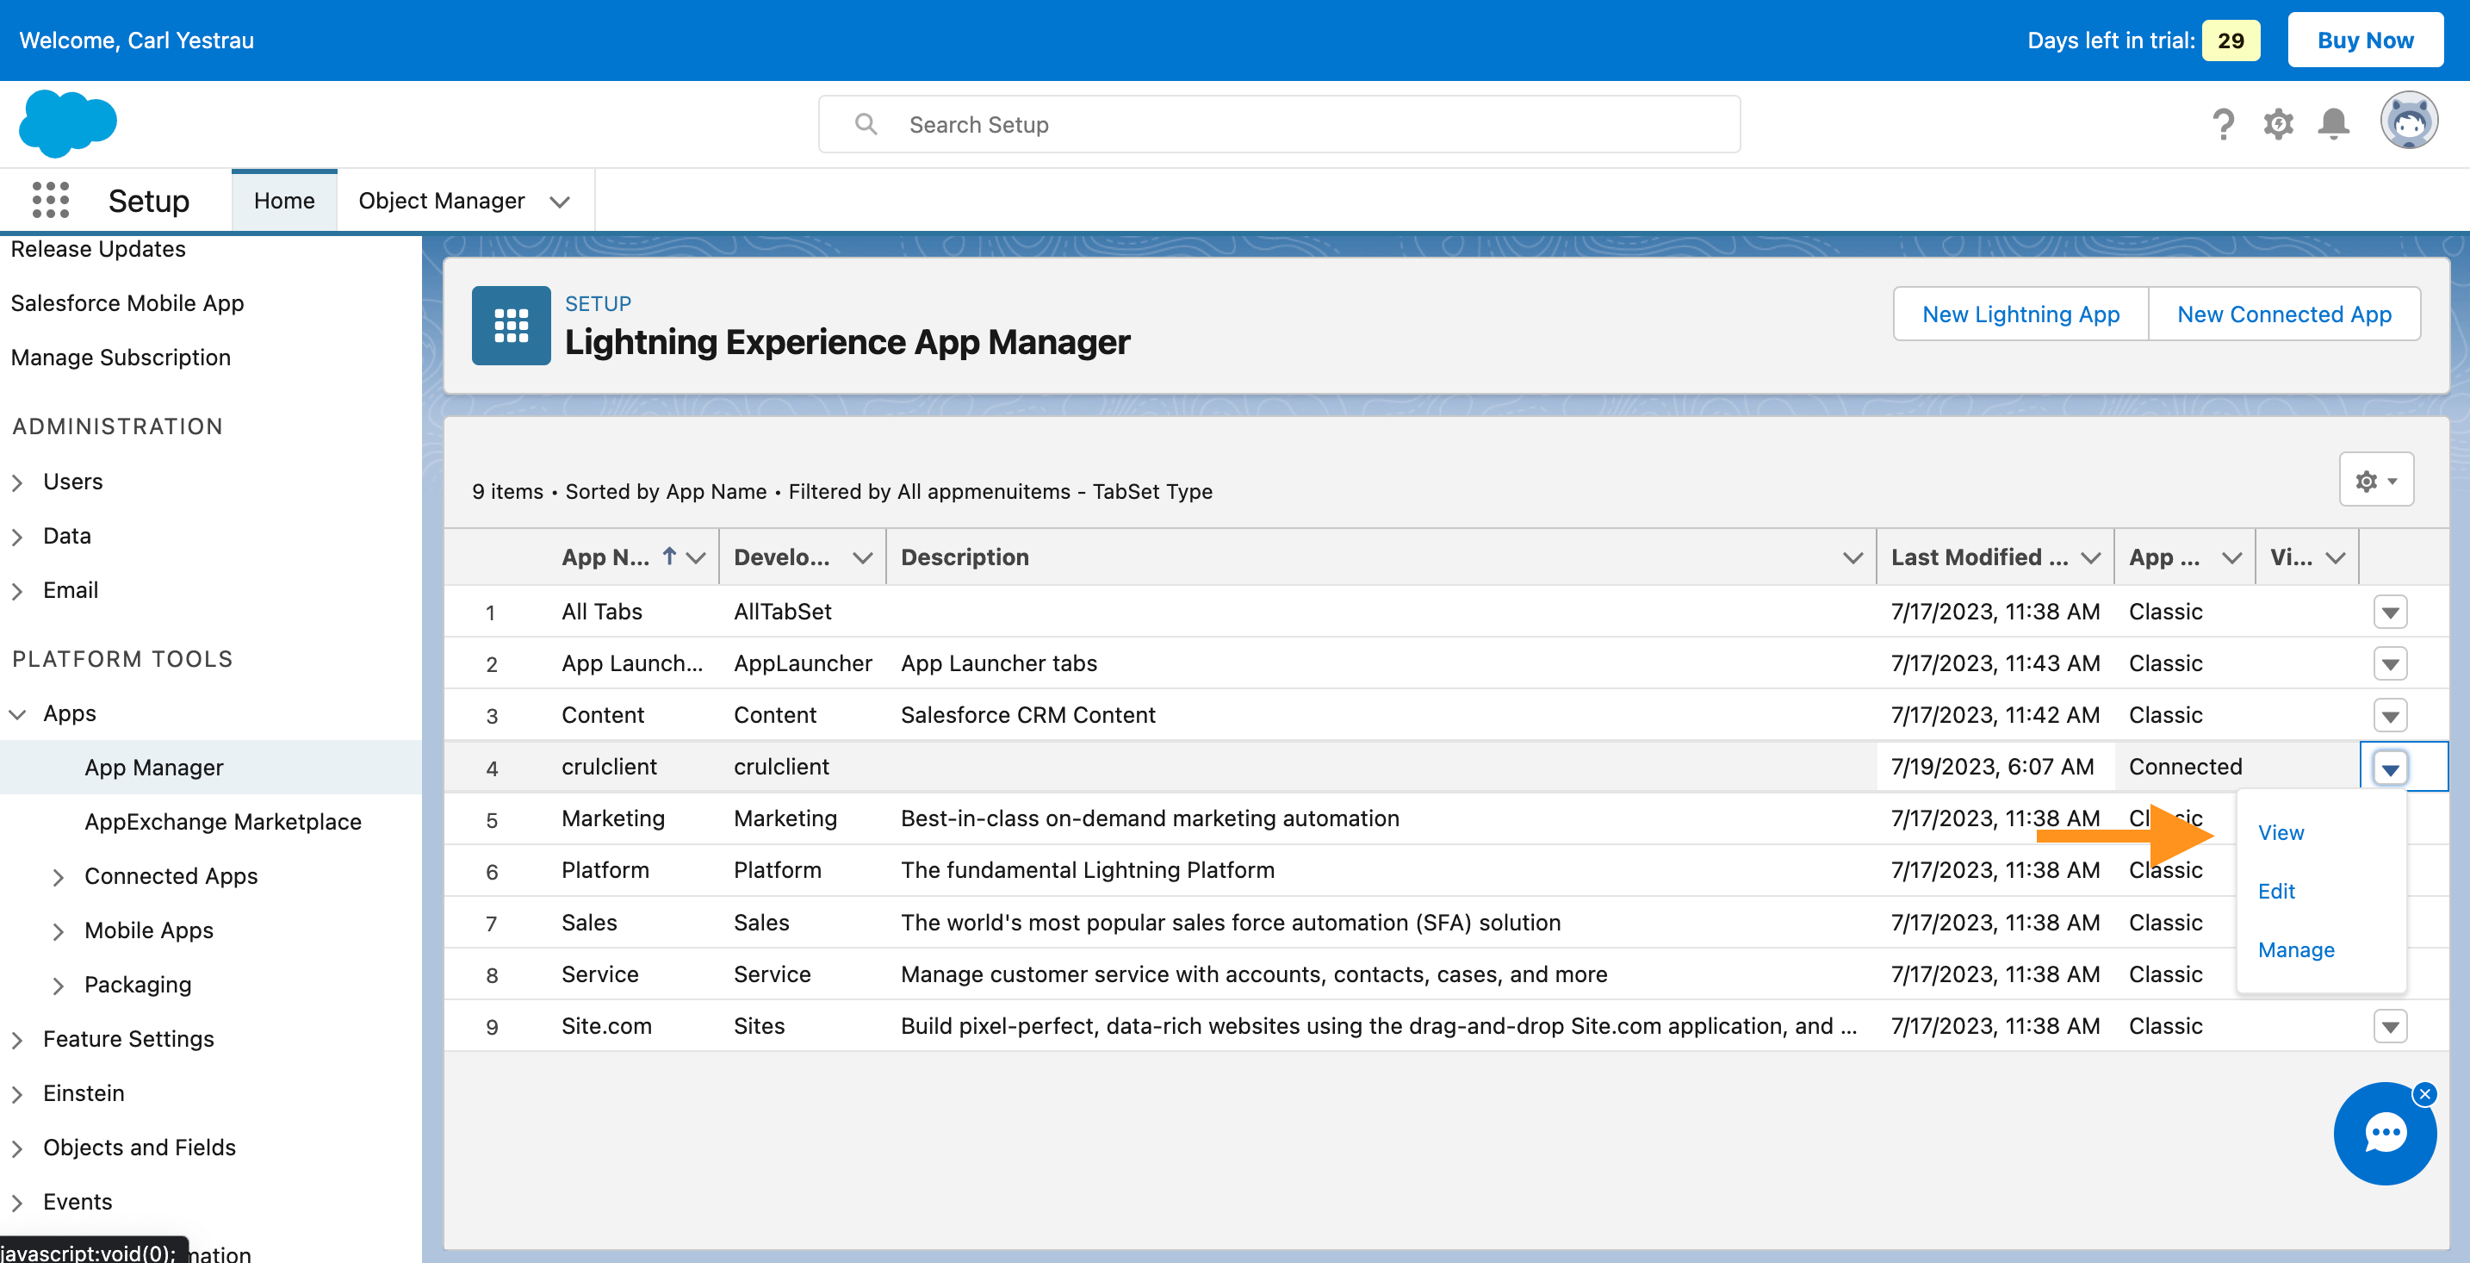
Task: Open the Setup gear icon in header
Action: pos(2278,125)
